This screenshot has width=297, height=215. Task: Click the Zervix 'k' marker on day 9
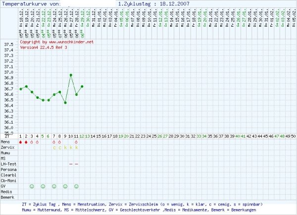point(65,147)
